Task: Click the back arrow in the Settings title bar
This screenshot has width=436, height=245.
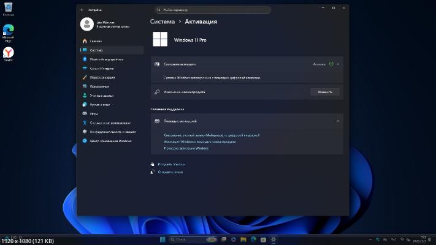Action: (x=82, y=10)
